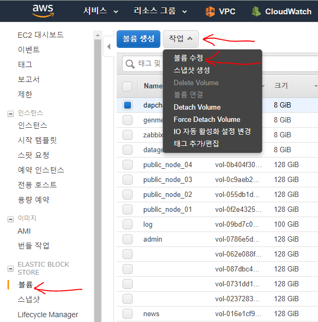Check the news volume checkbox
This screenshot has width=318, height=322.
[127, 314]
